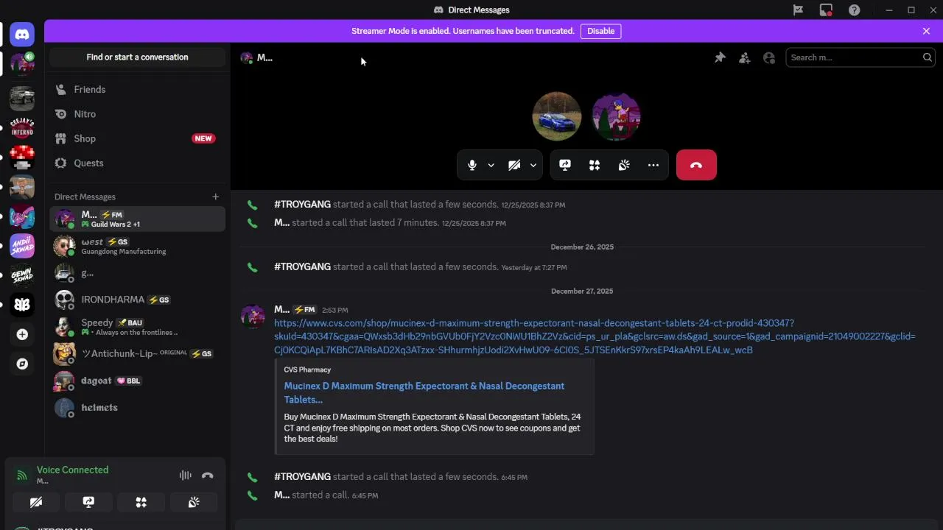Viewport: 943px width, 530px height.
Task: Open DM with Antichunk-Lip
Action: 137,353
